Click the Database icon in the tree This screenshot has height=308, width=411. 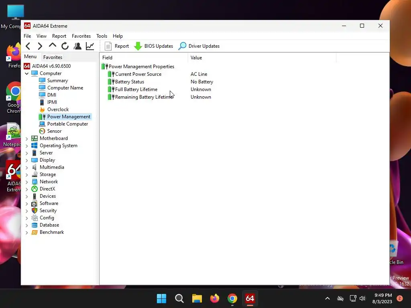tap(35, 225)
